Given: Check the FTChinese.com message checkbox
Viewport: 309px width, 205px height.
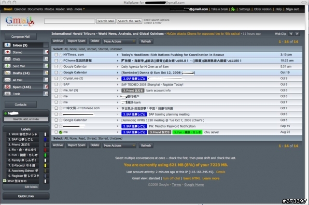Looking at the screenshot, I should coord(56,108).
